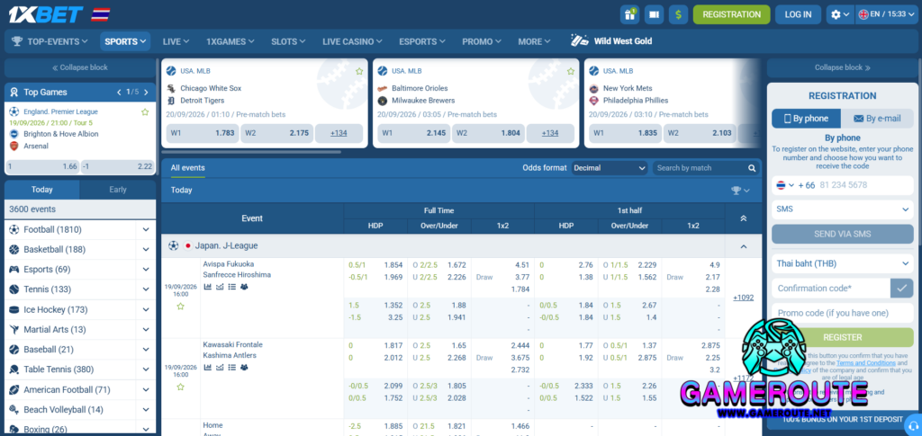Click the Wild West Gold promo icon
Image resolution: width=922 pixels, height=436 pixels.
pos(580,40)
